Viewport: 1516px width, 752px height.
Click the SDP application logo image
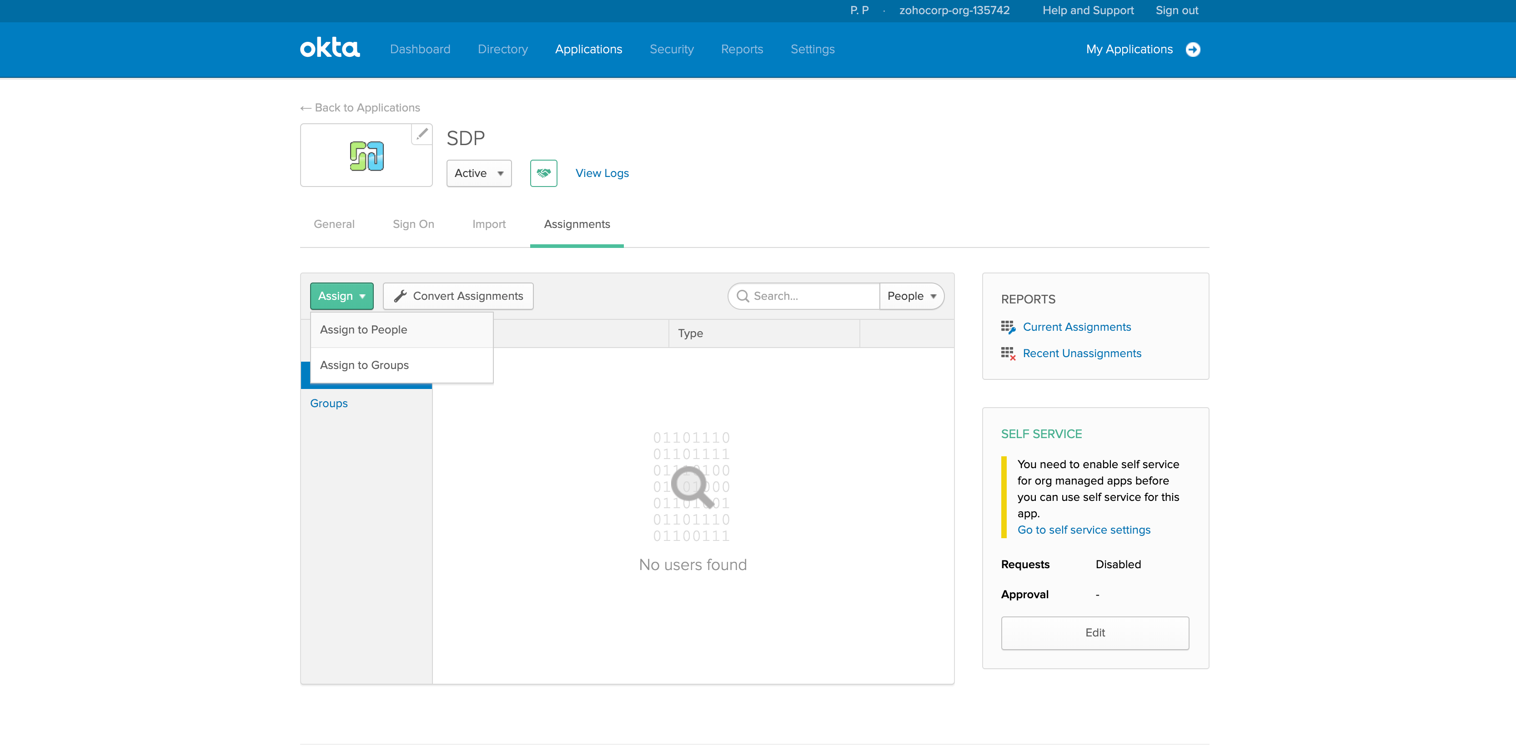(366, 156)
